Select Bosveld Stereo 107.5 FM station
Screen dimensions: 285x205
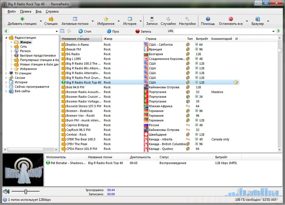[149, 106]
